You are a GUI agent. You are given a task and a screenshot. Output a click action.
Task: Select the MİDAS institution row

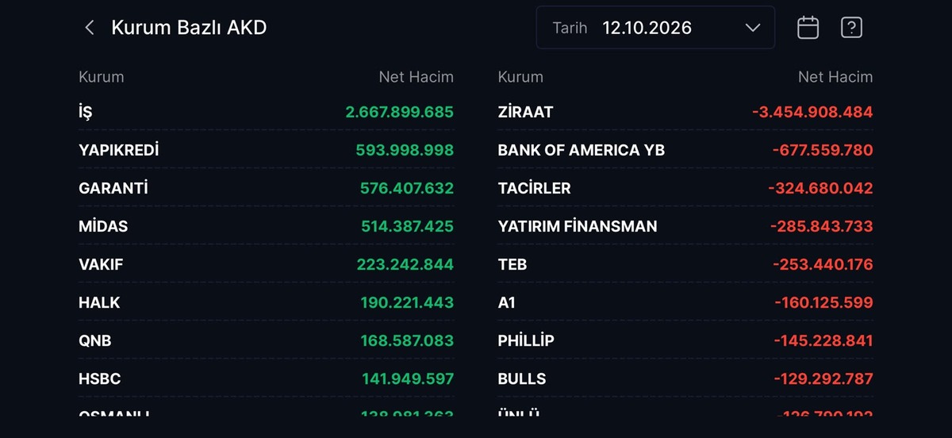267,226
